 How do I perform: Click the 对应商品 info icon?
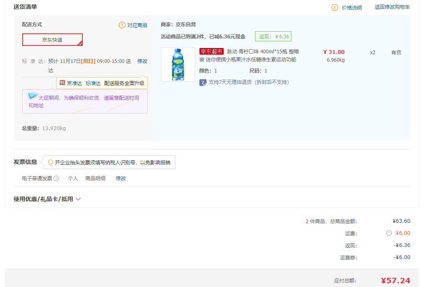coord(122,25)
